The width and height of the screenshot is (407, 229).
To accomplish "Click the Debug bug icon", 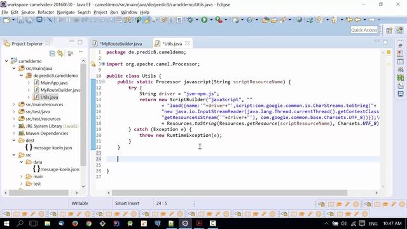I will point(190,20).
